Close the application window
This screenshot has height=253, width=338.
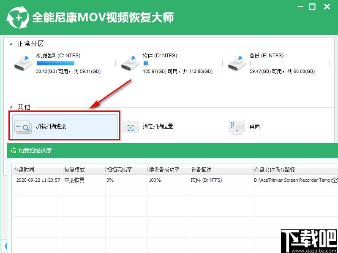[x=327, y=7]
